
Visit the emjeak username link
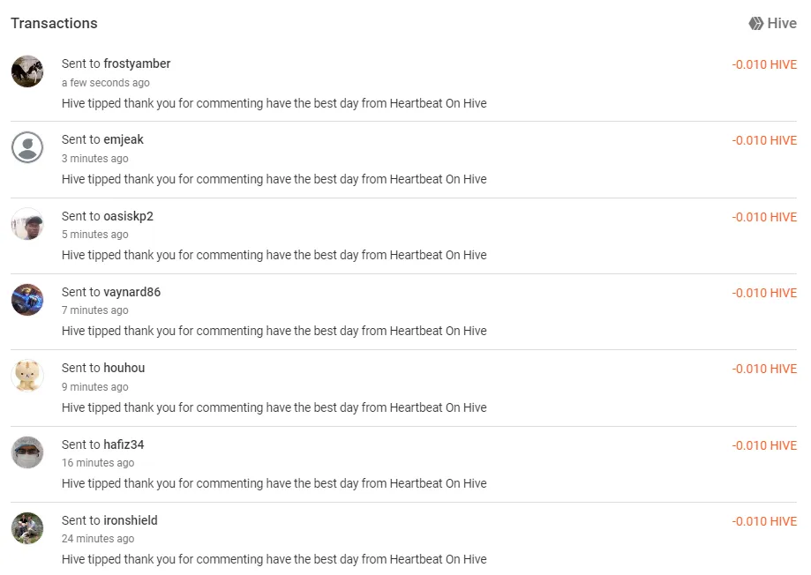[124, 139]
